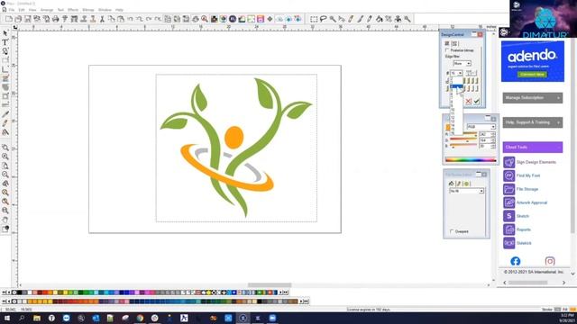Viewport: 577px width, 324px height.
Task: Select the lasso selection bitmap tool
Action: (x=323, y=19)
